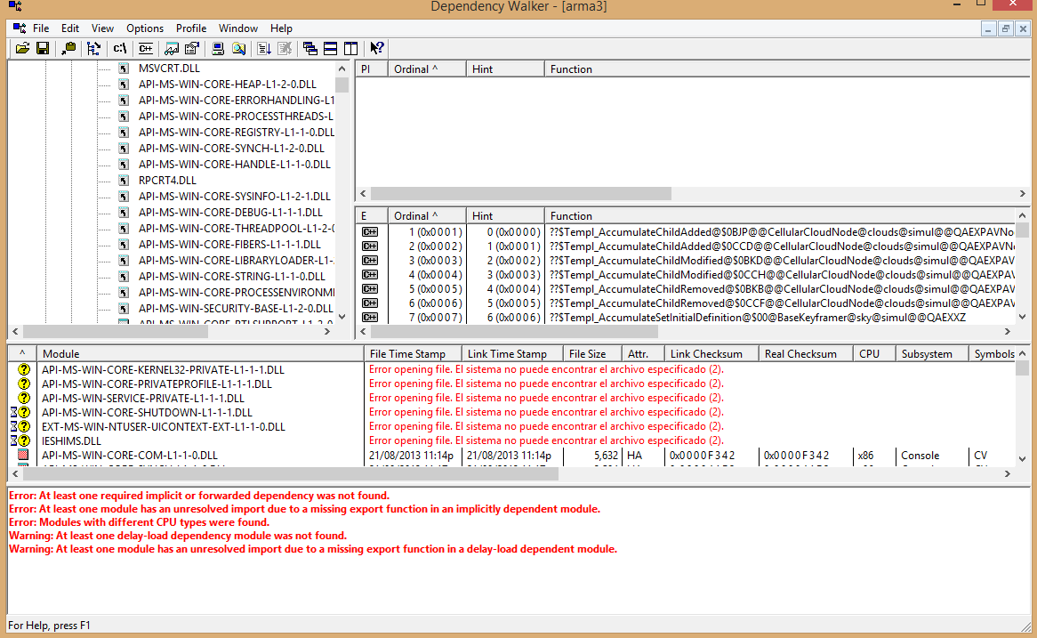Toggle Undecorate C++ Functions button

[x=146, y=49]
